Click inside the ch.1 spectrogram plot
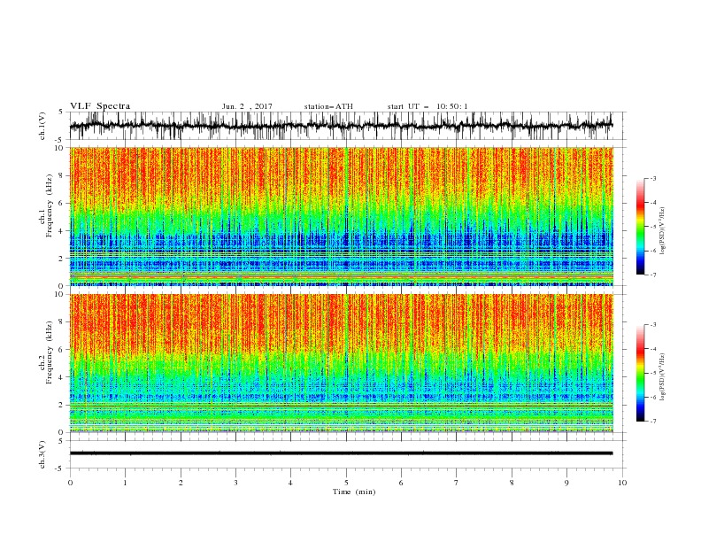 point(341,216)
